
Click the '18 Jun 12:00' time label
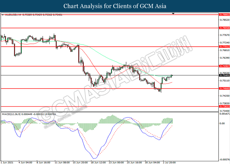click(98, 163)
